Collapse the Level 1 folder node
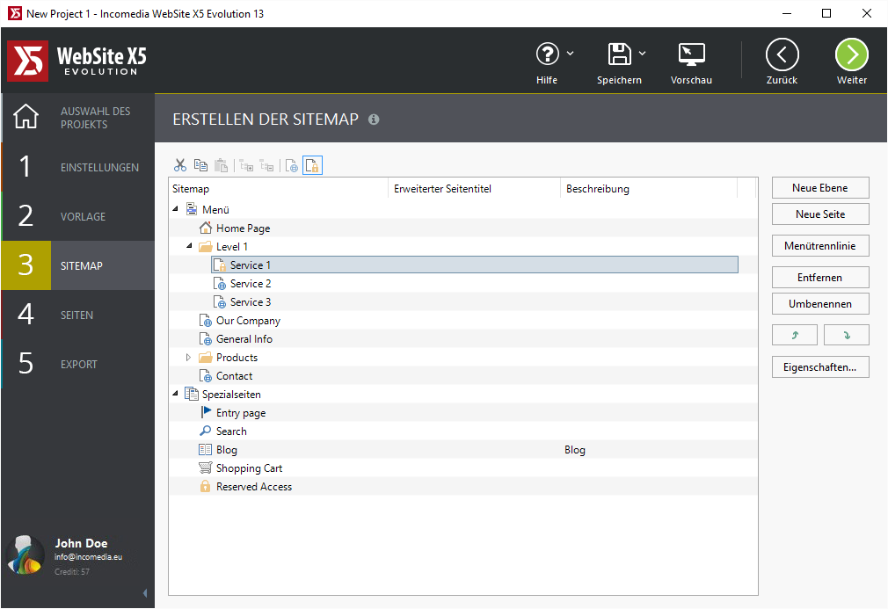The height and width of the screenshot is (609, 888). pyautogui.click(x=189, y=247)
